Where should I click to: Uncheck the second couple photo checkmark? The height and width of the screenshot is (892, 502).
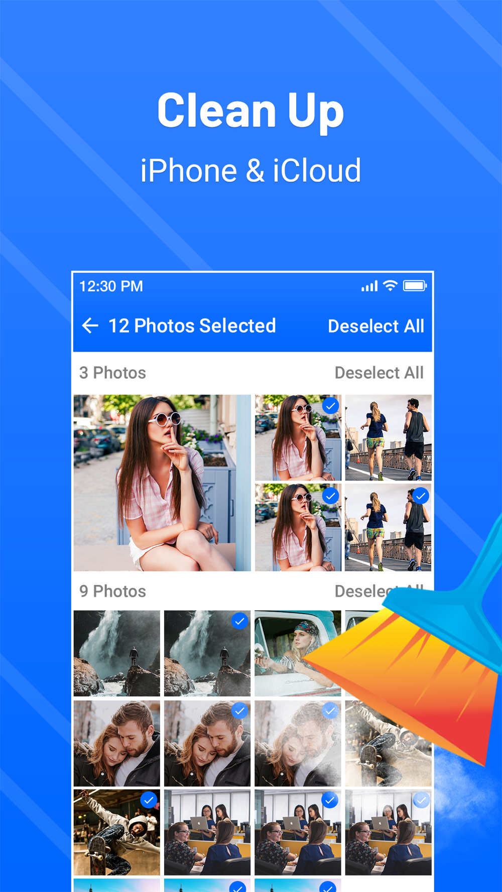[x=240, y=711]
